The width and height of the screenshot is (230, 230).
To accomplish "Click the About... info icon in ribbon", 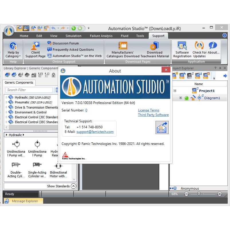I will 213,48.
